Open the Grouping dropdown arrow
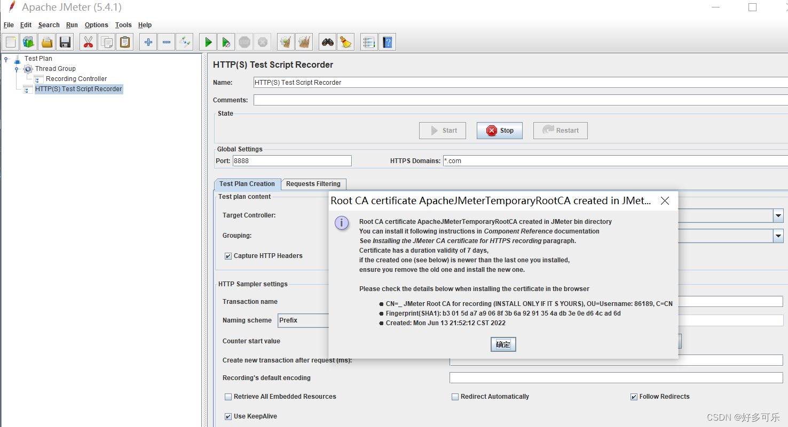 tap(778, 236)
